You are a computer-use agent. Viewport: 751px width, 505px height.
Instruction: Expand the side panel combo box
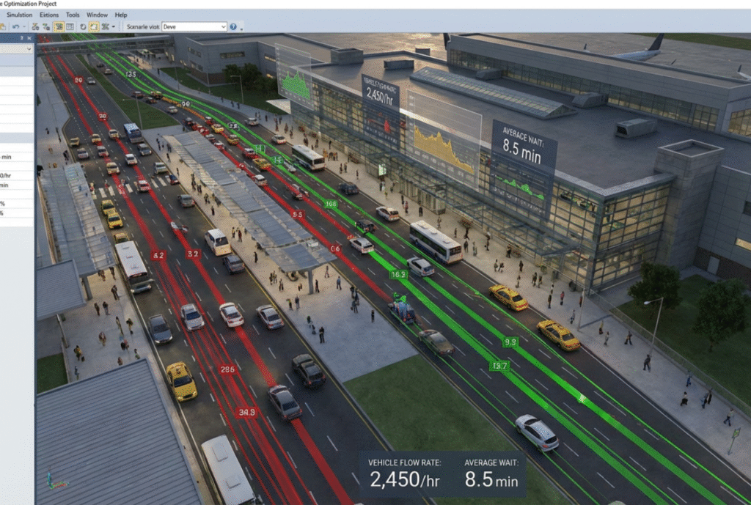(x=29, y=49)
